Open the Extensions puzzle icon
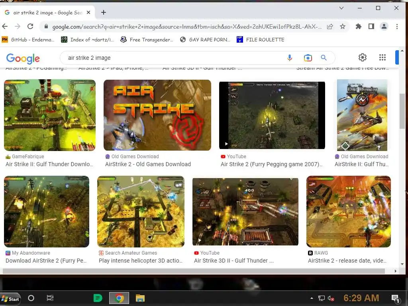 pos(359,26)
